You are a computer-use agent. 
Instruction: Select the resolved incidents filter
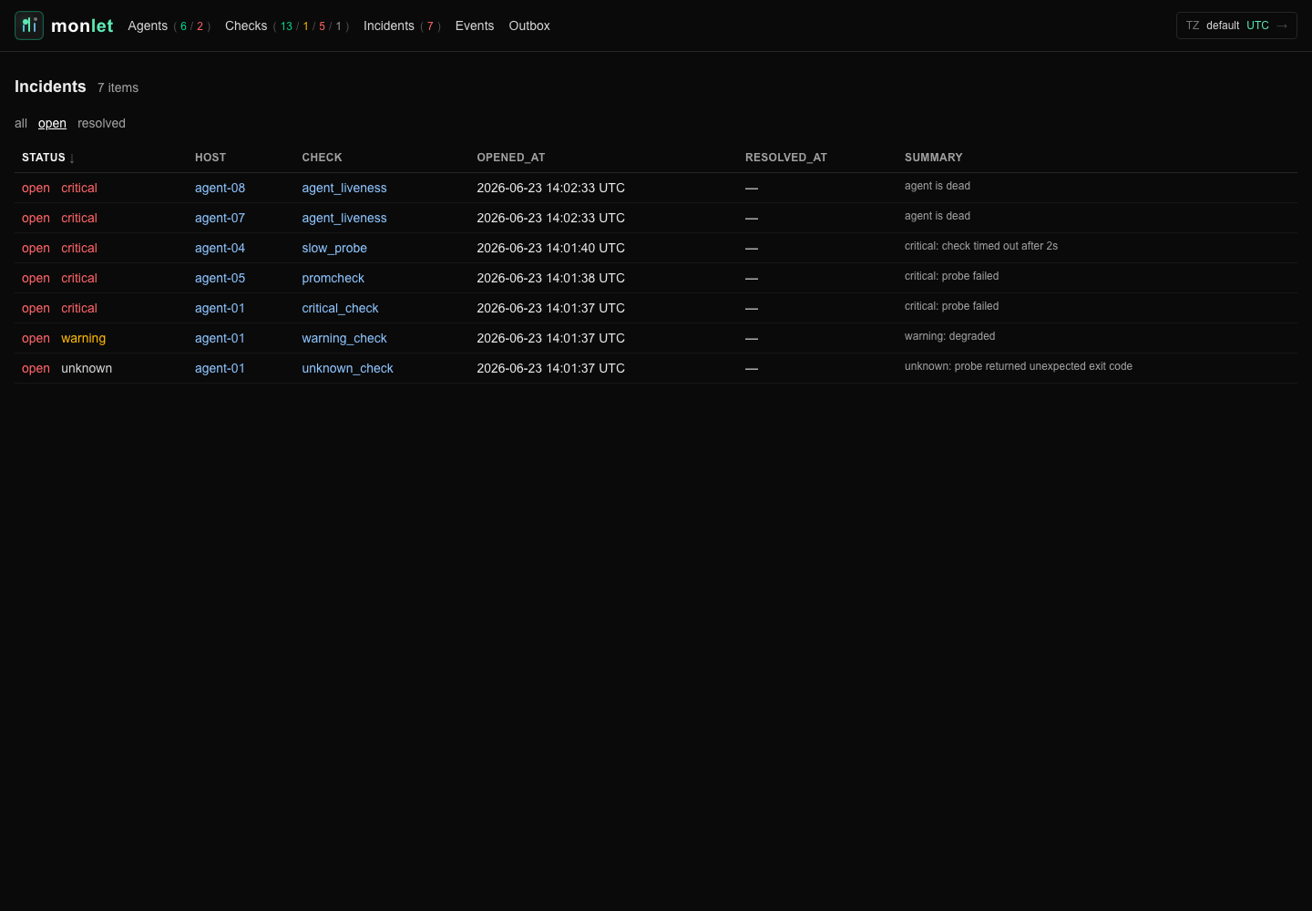(x=101, y=123)
